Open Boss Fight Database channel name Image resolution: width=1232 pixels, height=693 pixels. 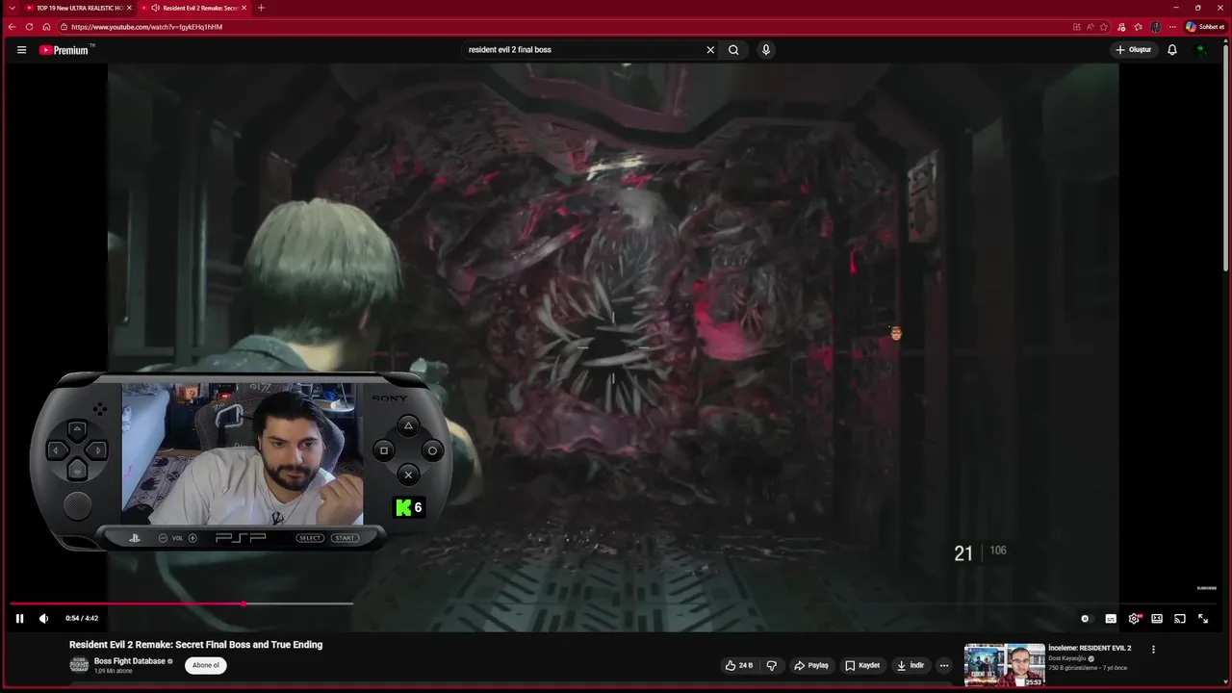coord(130,661)
